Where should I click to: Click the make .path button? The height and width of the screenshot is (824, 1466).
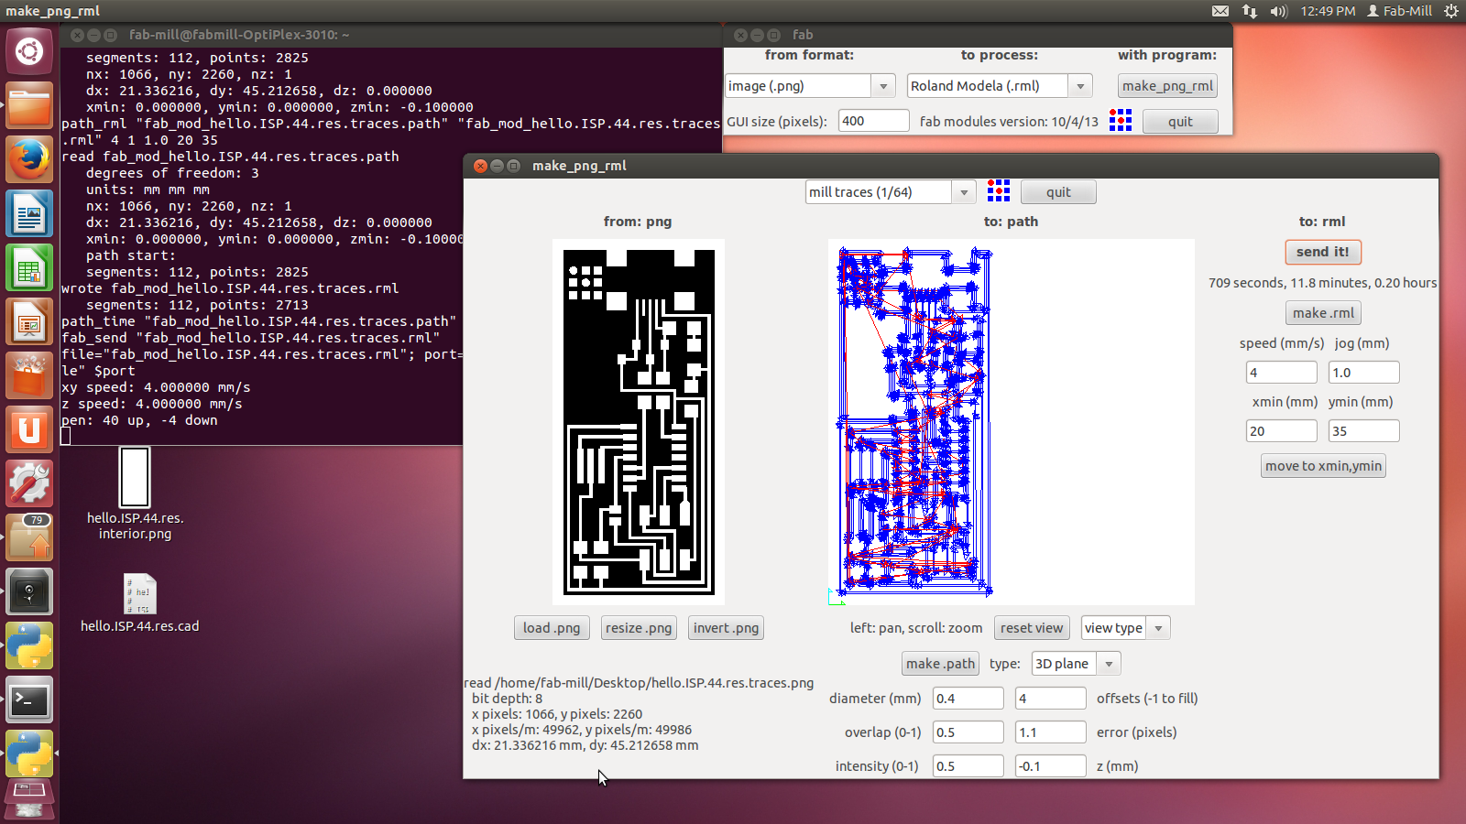[940, 664]
